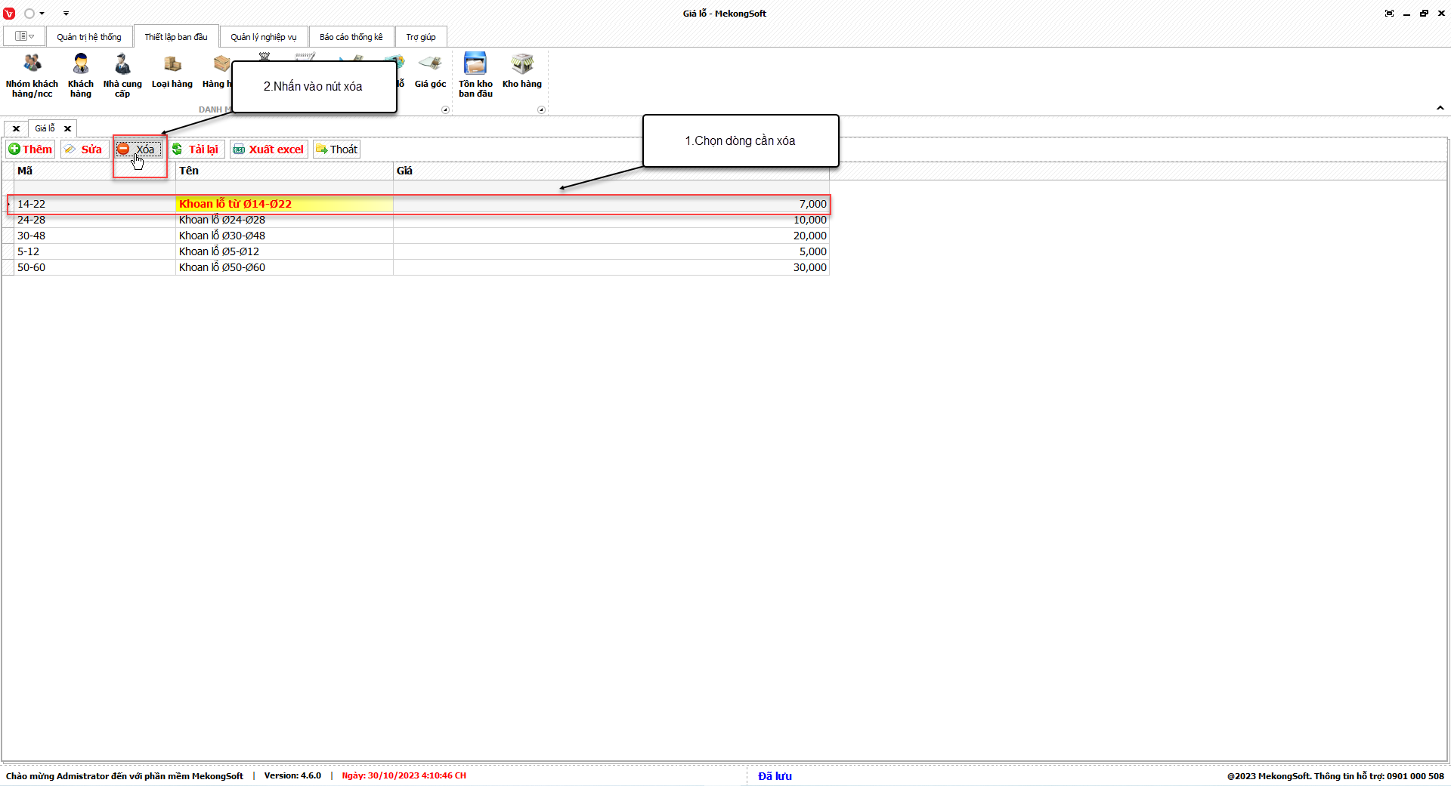Click Thoát to exit the form

(337, 149)
